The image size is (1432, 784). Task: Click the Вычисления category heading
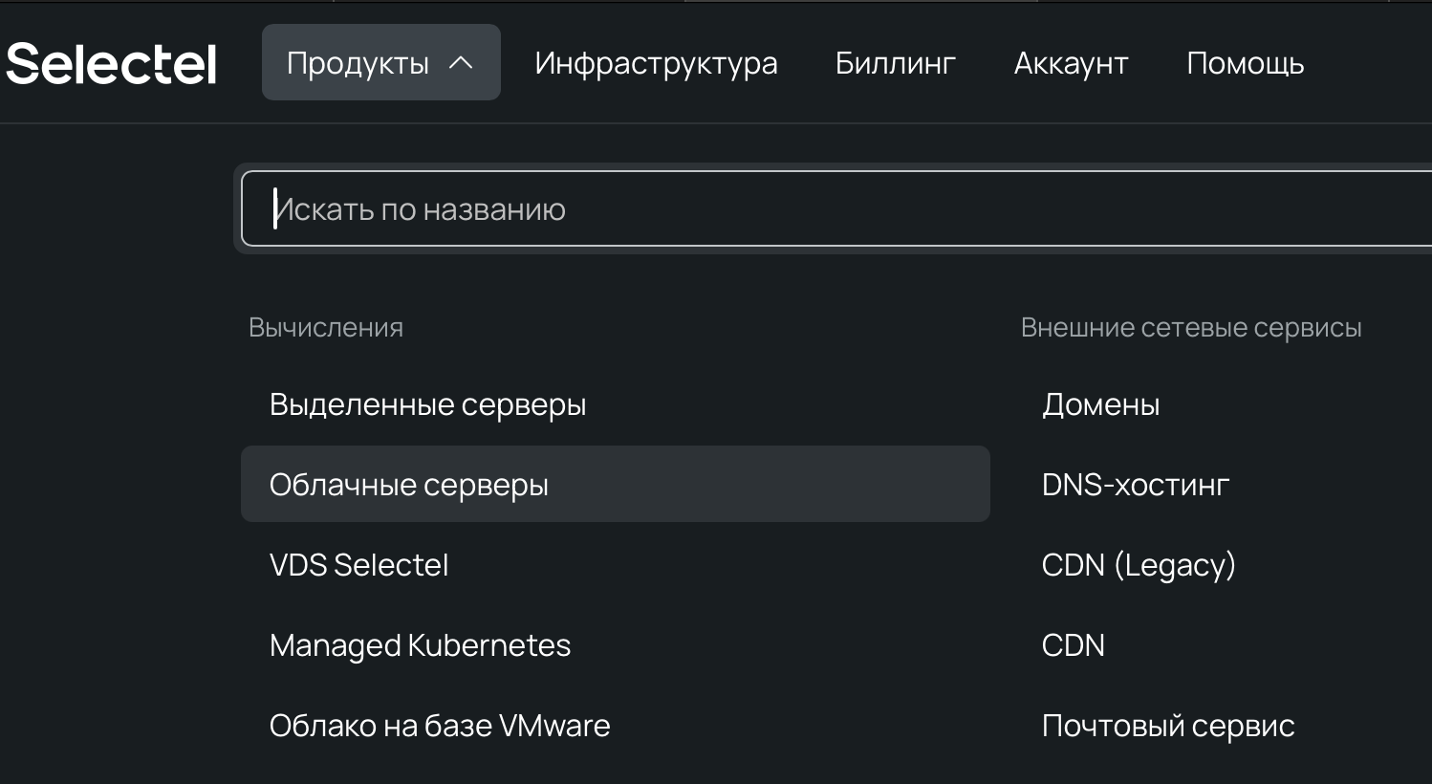pos(326,327)
